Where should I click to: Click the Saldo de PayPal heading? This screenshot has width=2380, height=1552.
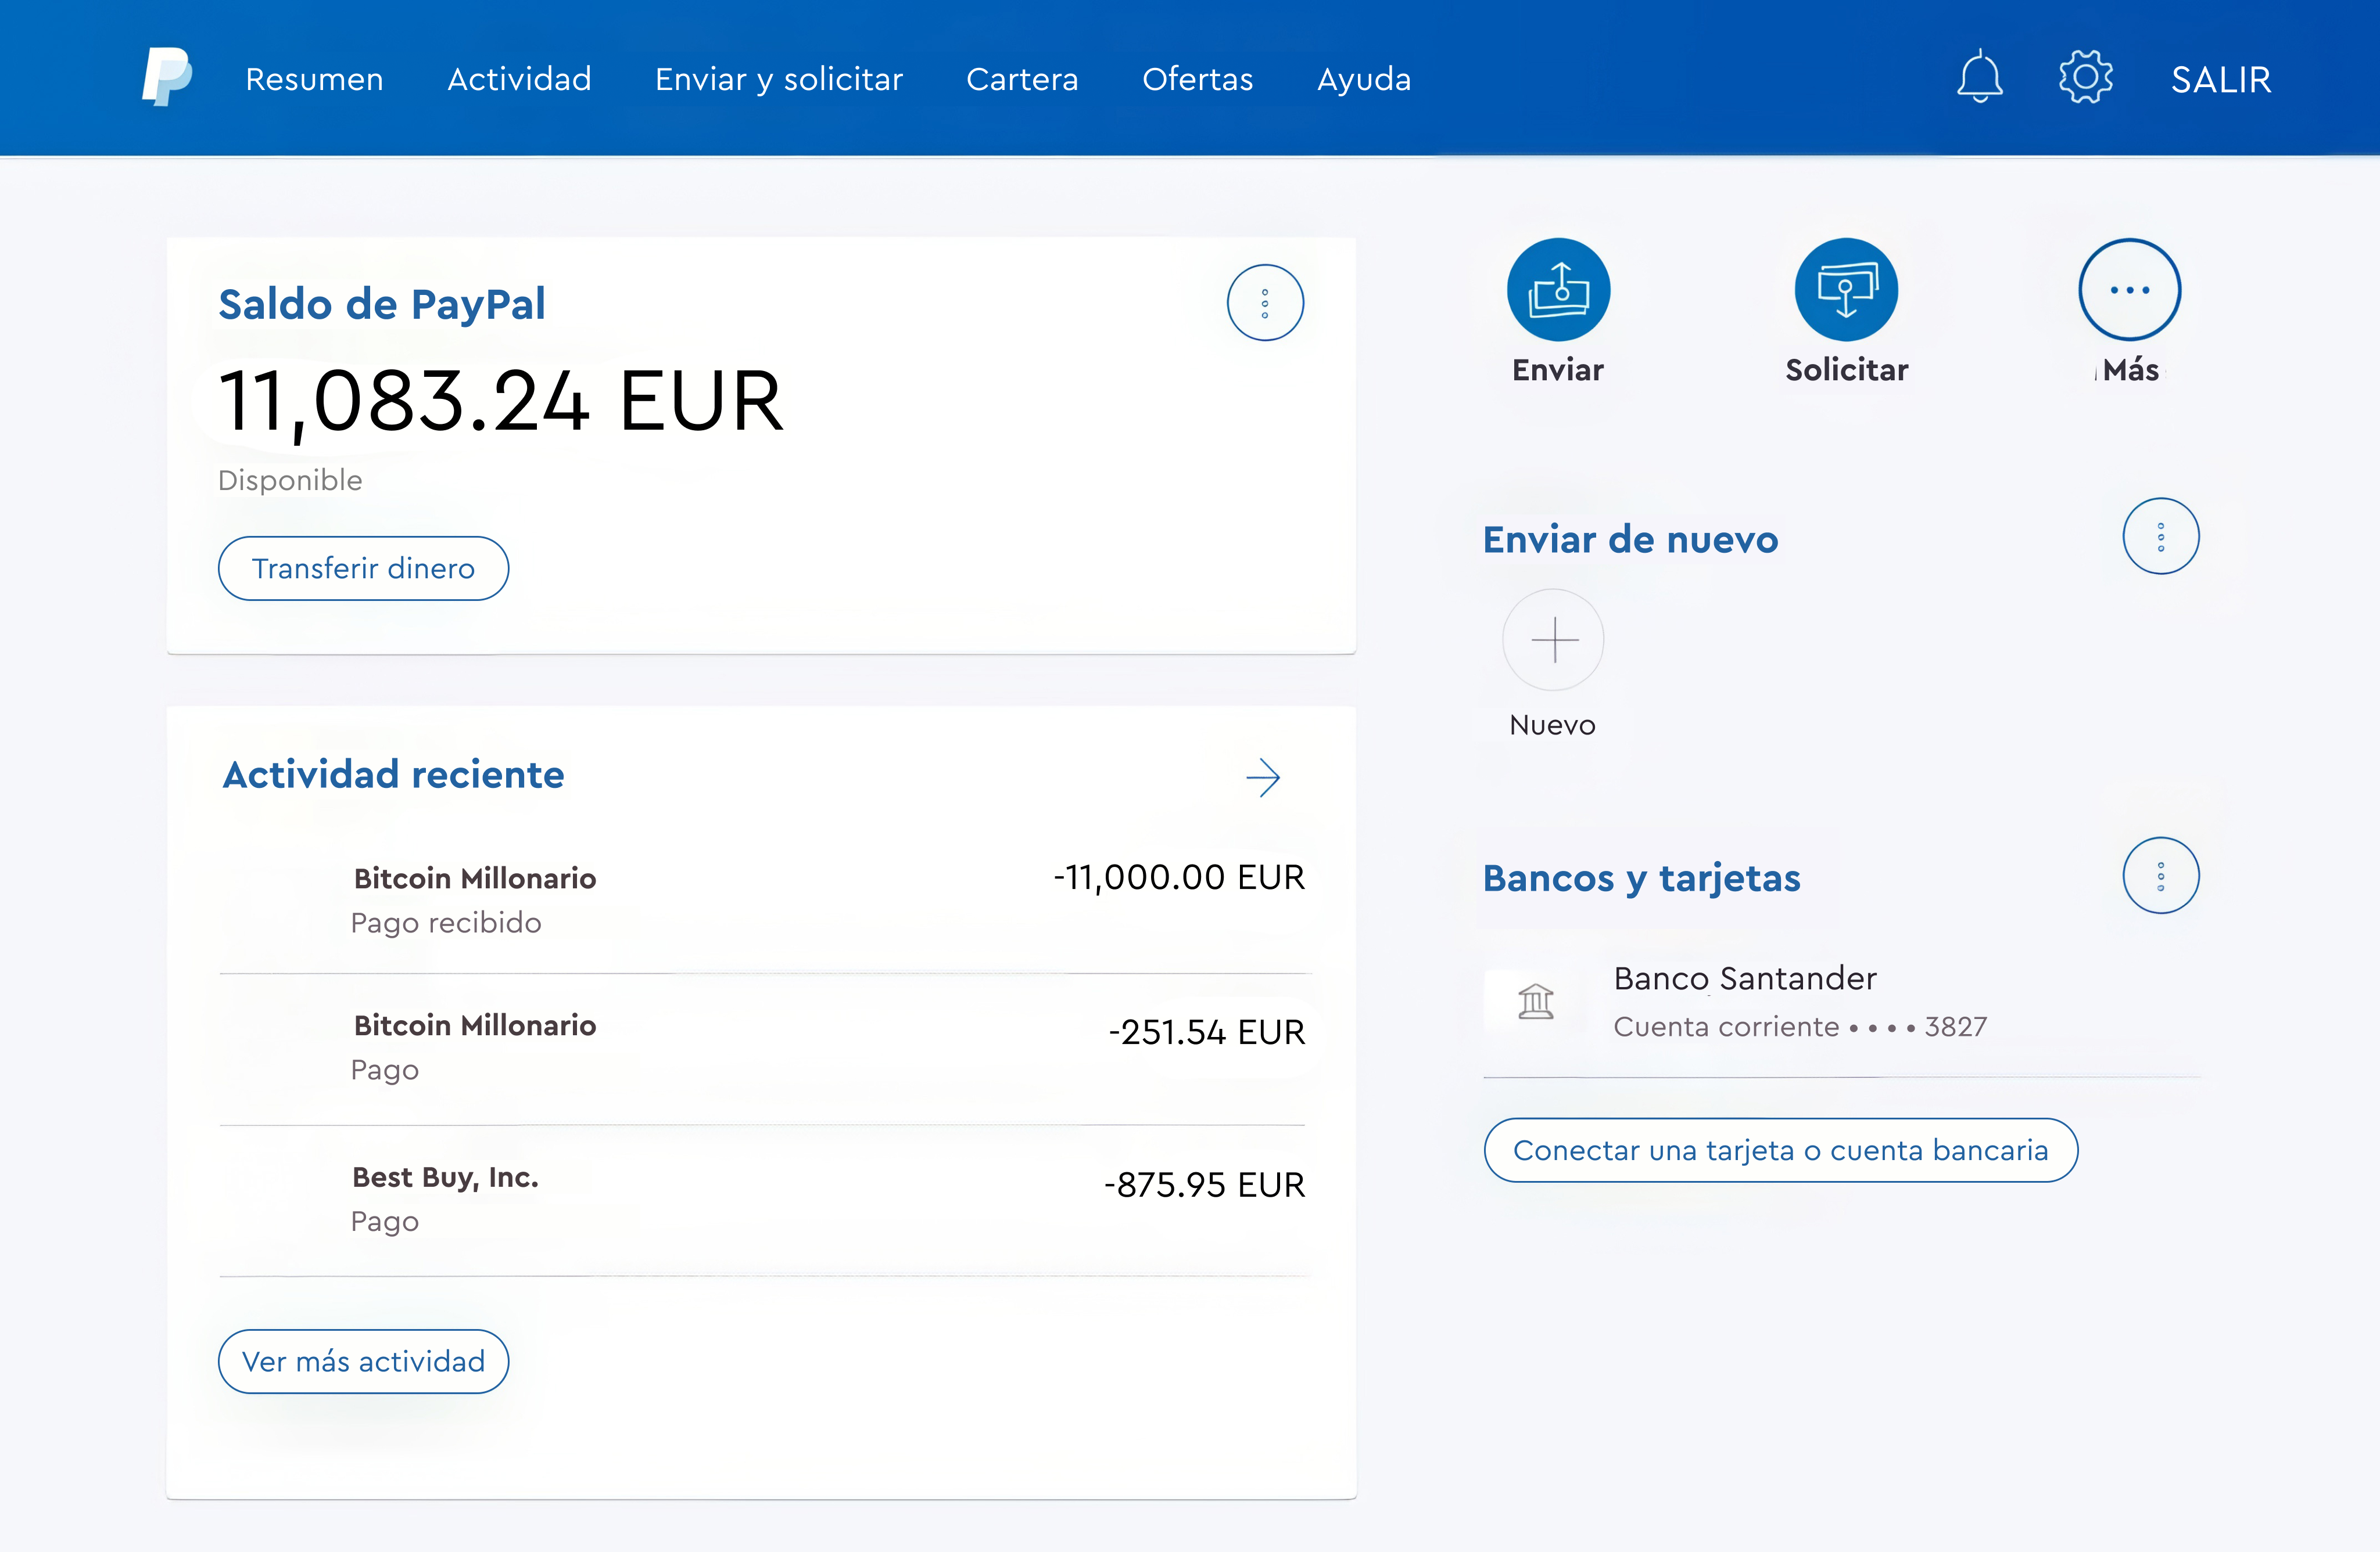point(382,304)
